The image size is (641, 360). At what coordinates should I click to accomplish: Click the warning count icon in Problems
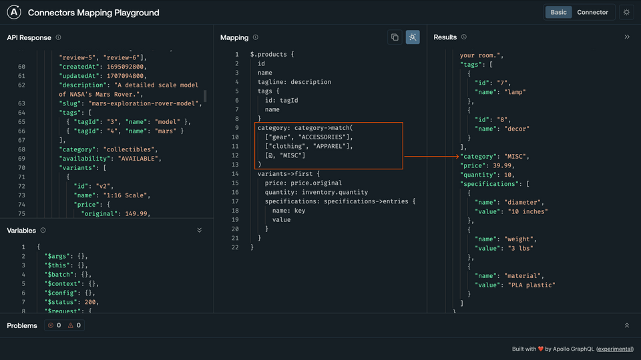[x=71, y=326]
